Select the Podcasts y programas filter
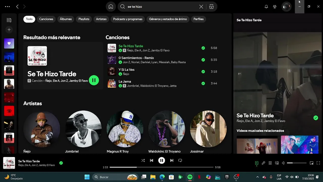Viewport: 323px width, 182px height. pos(128,19)
